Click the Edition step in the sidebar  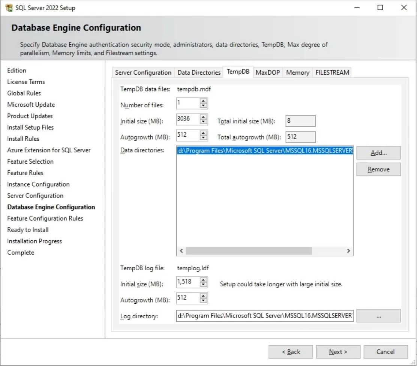click(17, 71)
